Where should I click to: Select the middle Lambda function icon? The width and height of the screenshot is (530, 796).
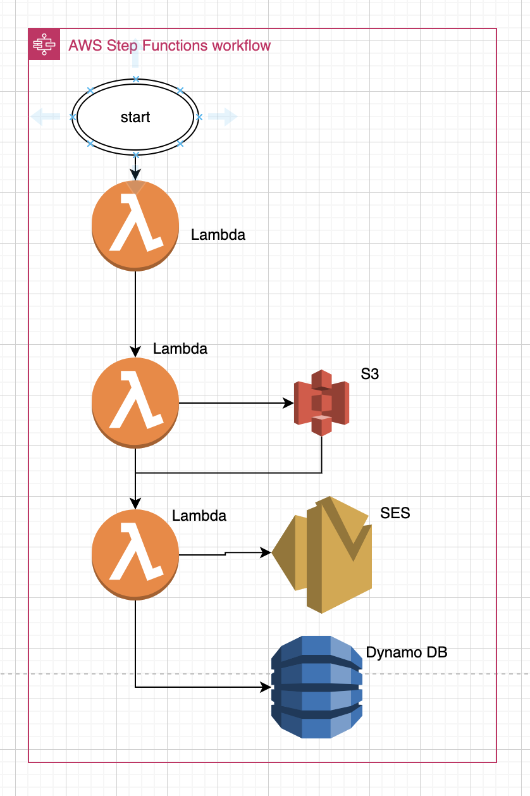[135, 402]
